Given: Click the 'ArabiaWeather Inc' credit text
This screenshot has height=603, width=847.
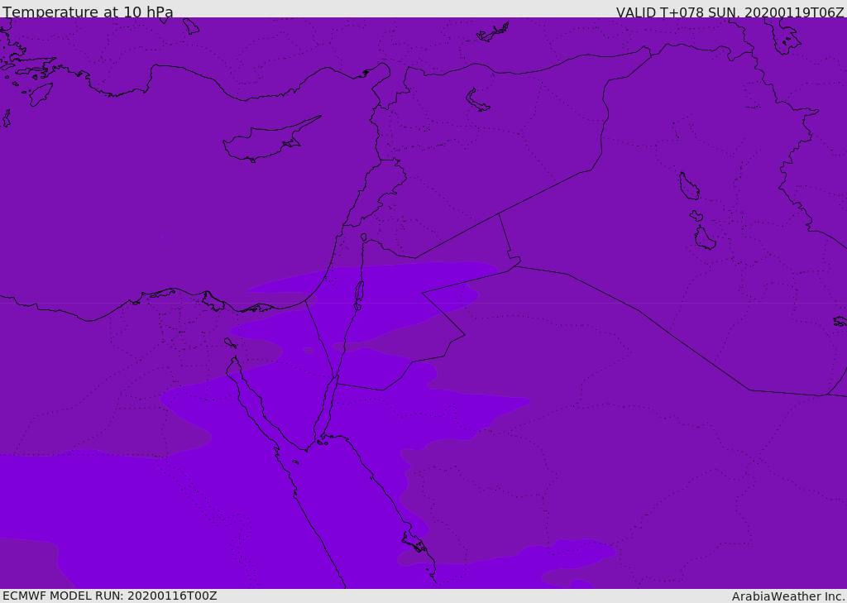Looking at the screenshot, I should (x=788, y=596).
